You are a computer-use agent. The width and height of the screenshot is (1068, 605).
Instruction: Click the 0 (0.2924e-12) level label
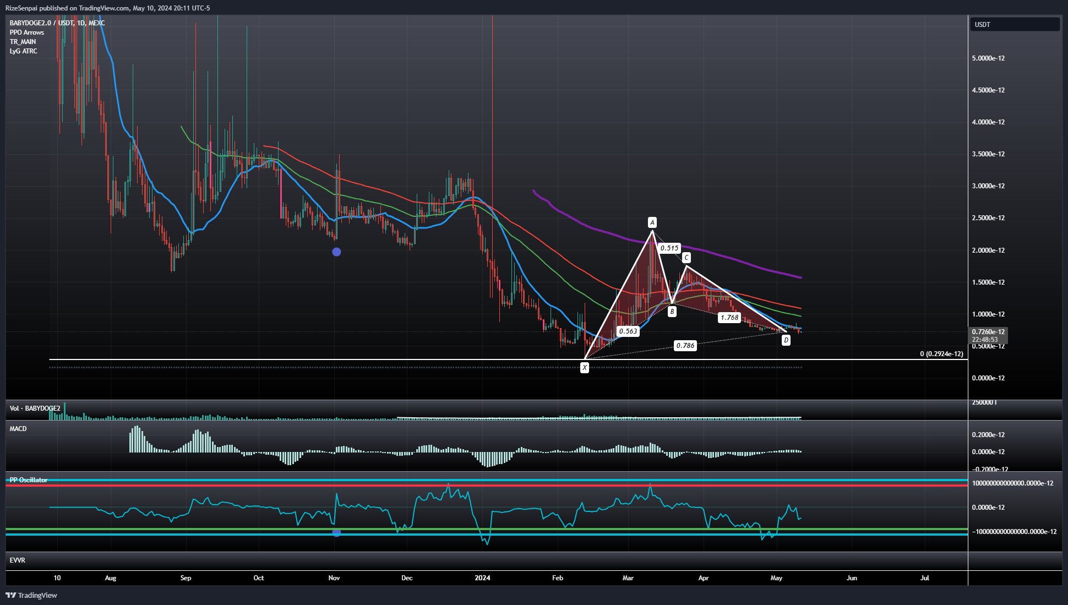(941, 354)
